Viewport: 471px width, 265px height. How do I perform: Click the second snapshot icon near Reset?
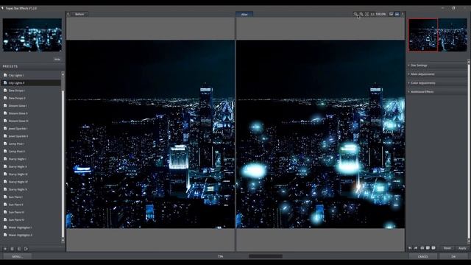pos(428,248)
